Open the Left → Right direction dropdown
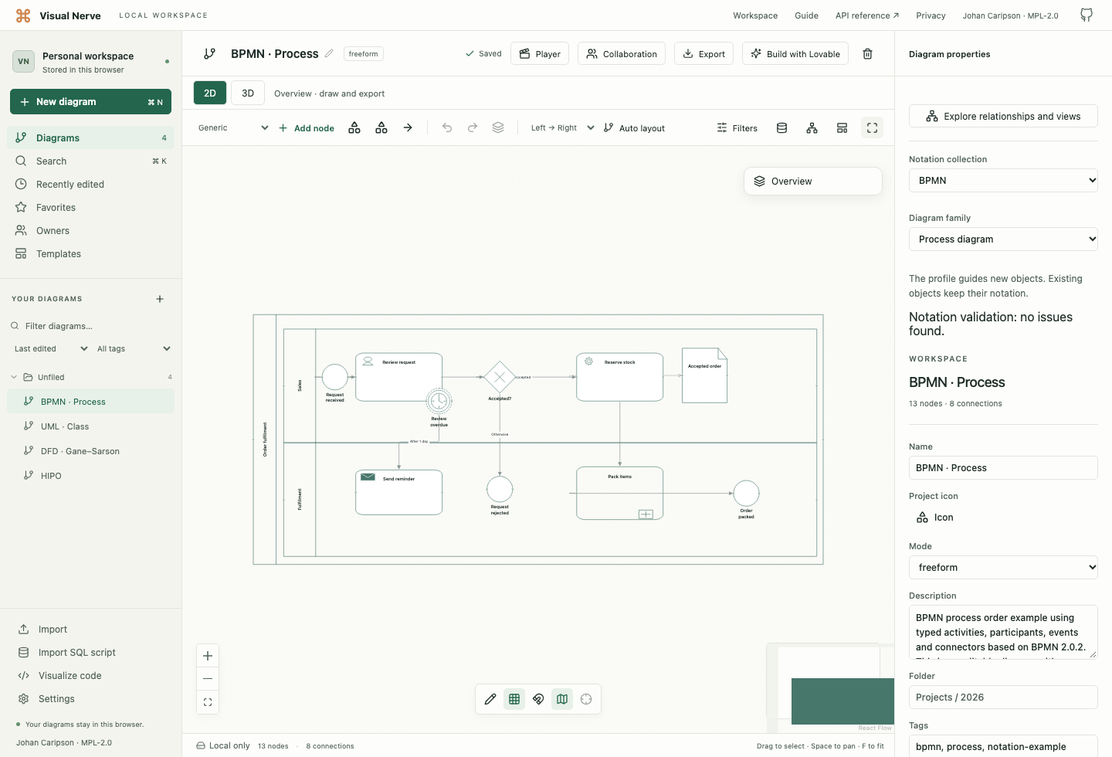The width and height of the screenshot is (1112, 757). tap(562, 128)
